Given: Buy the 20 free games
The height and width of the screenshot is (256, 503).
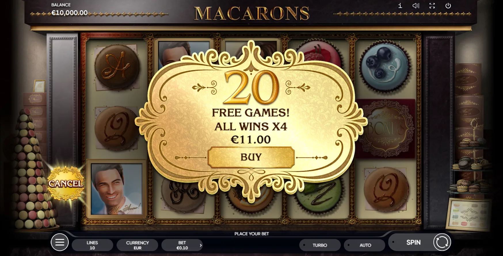Looking at the screenshot, I should pos(251,157).
